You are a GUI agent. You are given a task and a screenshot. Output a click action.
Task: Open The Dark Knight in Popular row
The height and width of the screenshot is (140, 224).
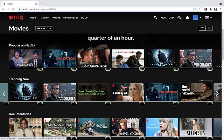[162, 58]
